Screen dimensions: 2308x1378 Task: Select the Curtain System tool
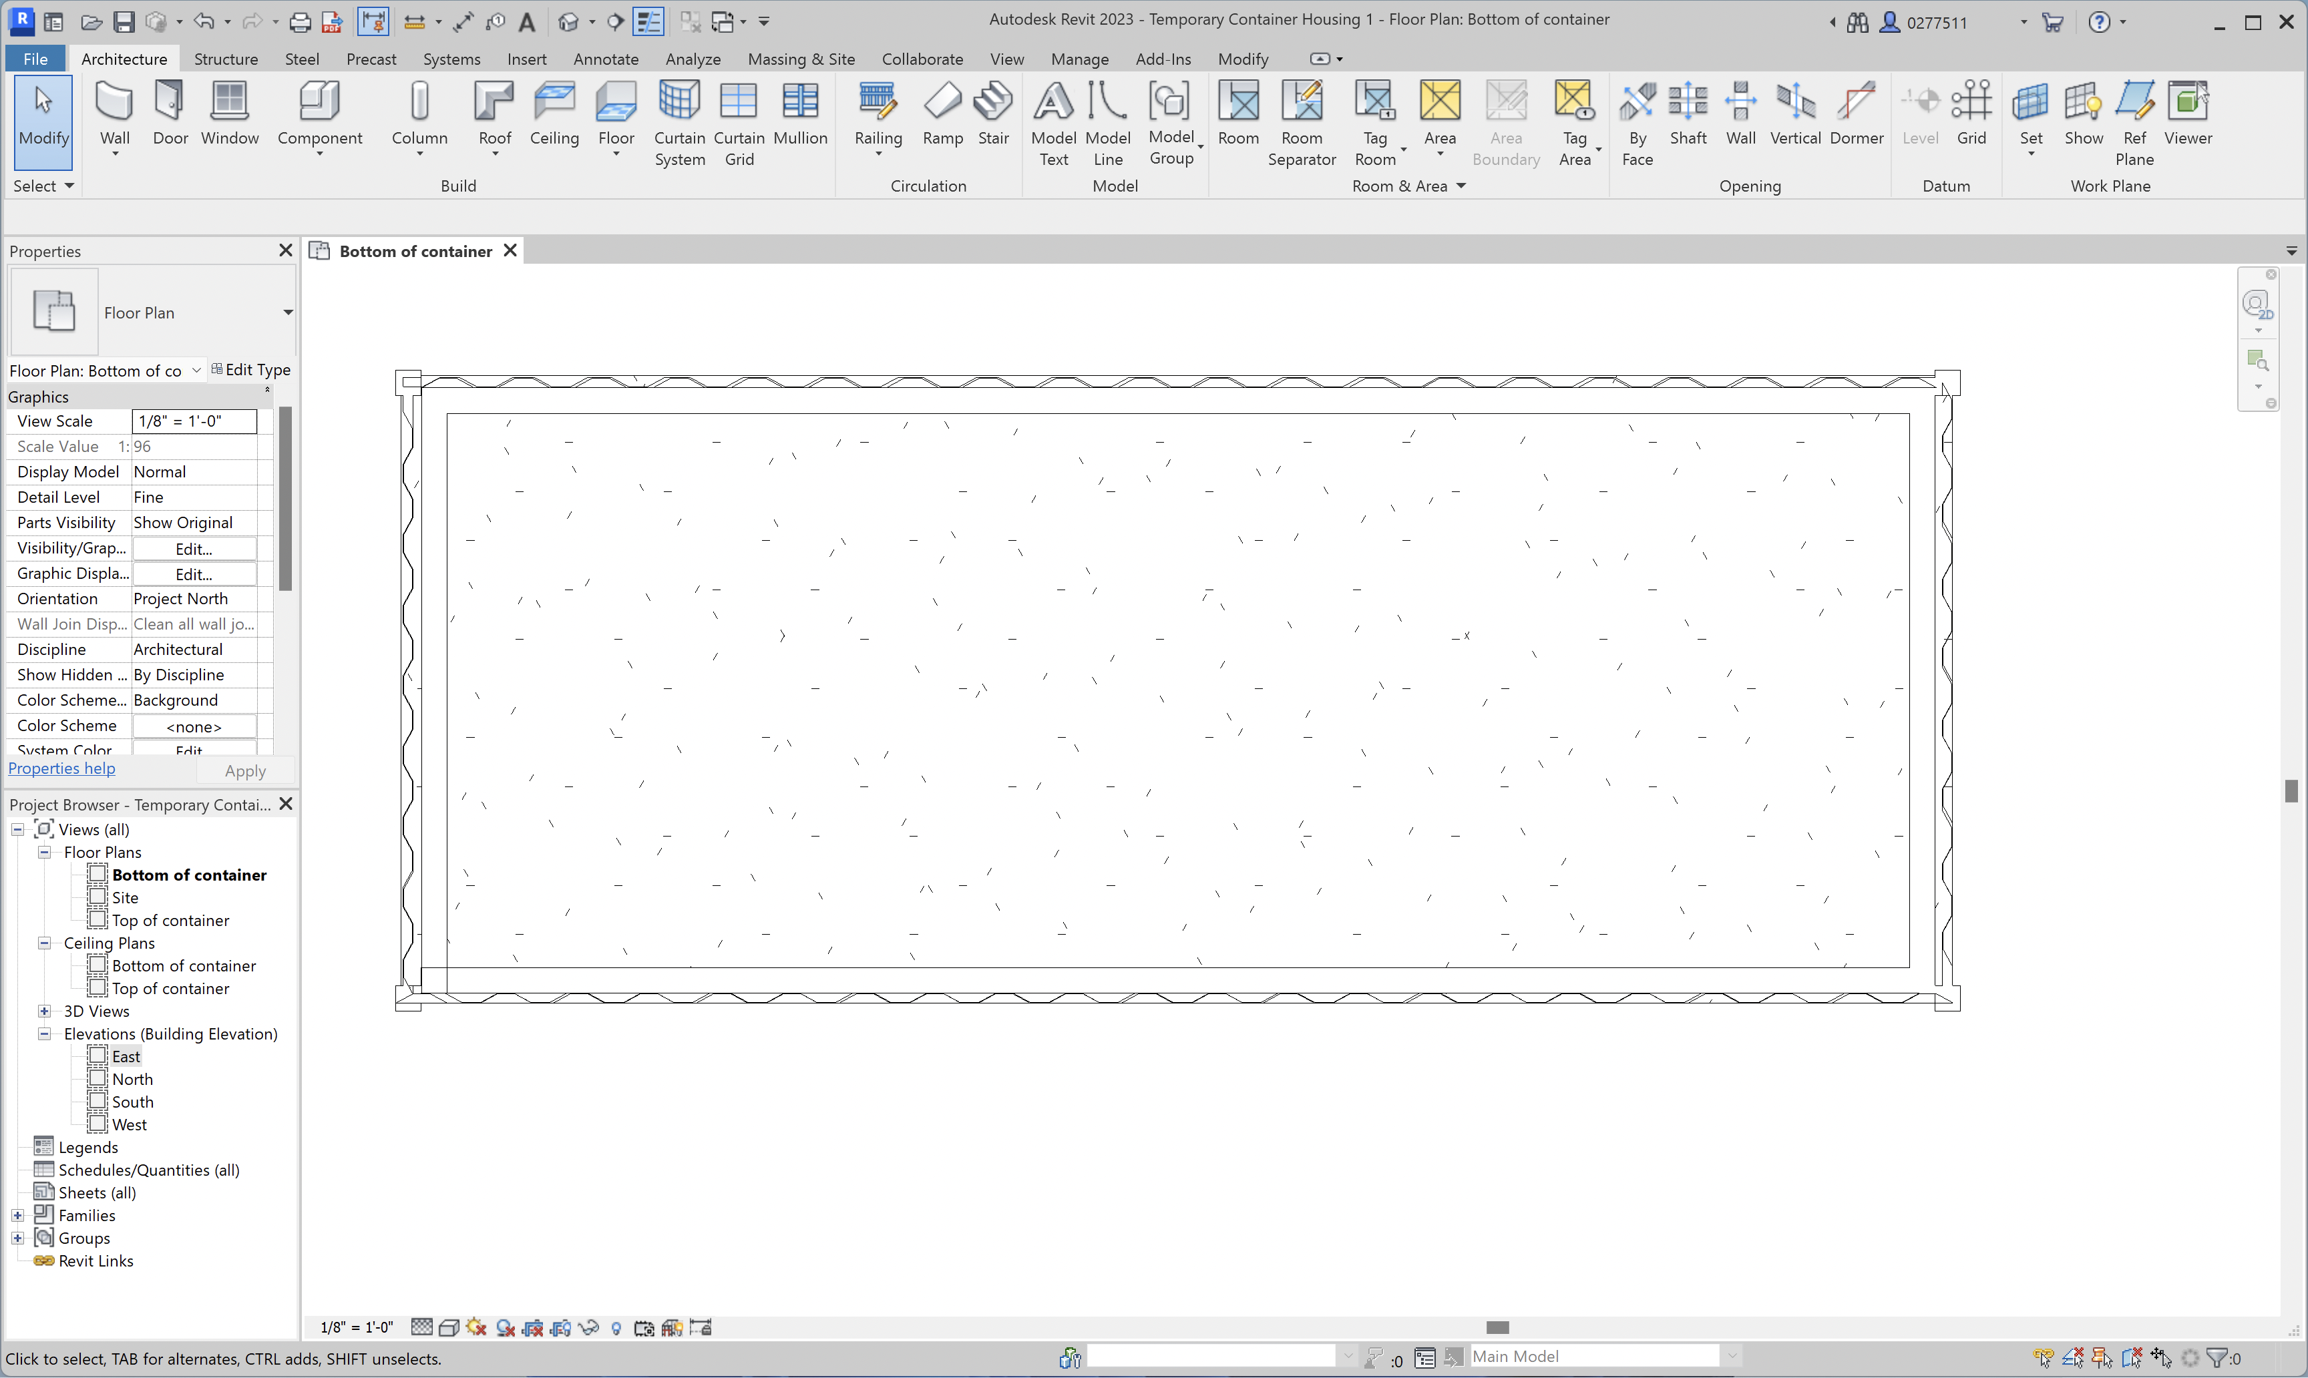[x=680, y=124]
